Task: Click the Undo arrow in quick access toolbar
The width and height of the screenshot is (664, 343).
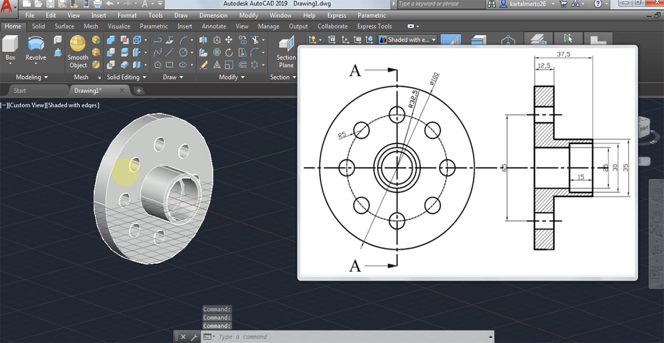Action: 109,4
